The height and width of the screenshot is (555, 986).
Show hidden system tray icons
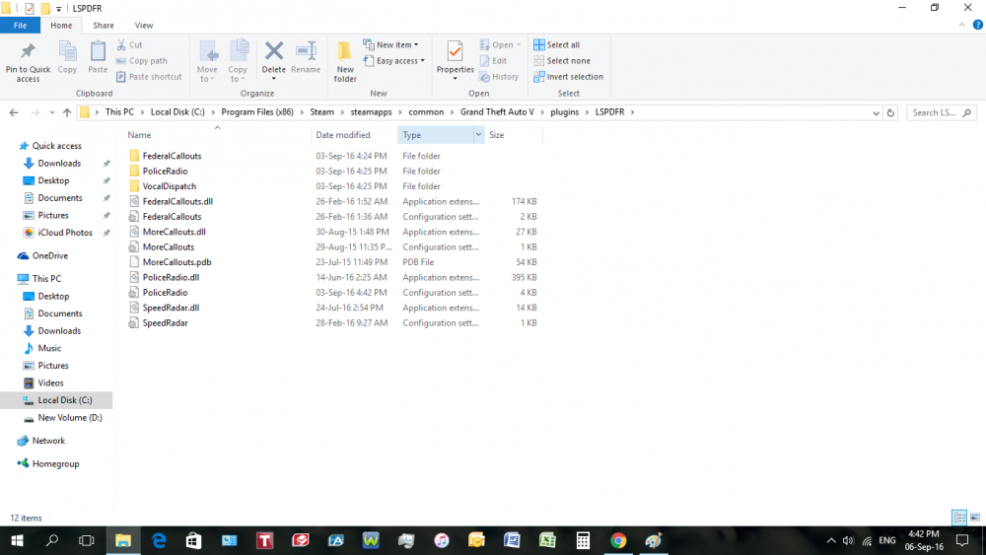[x=831, y=540]
